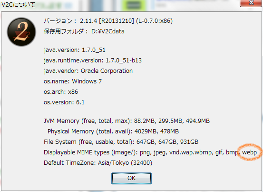This screenshot has width=263, height=192.
Task: Select the バージョン 2.11.4 line
Action: [108, 21]
